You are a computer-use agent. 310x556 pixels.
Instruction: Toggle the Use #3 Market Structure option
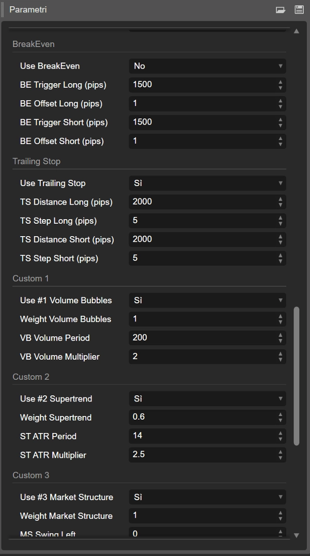point(207,497)
